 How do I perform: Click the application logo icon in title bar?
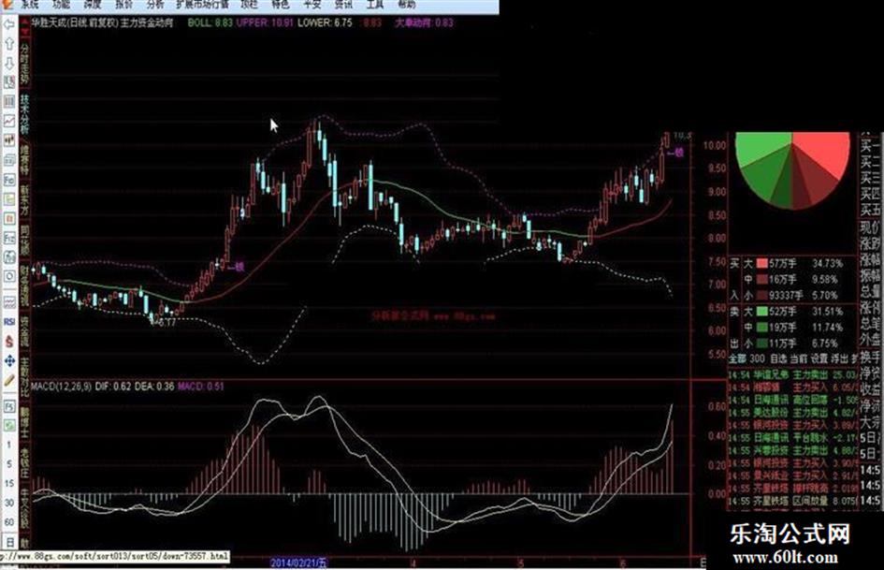(x=7, y=5)
